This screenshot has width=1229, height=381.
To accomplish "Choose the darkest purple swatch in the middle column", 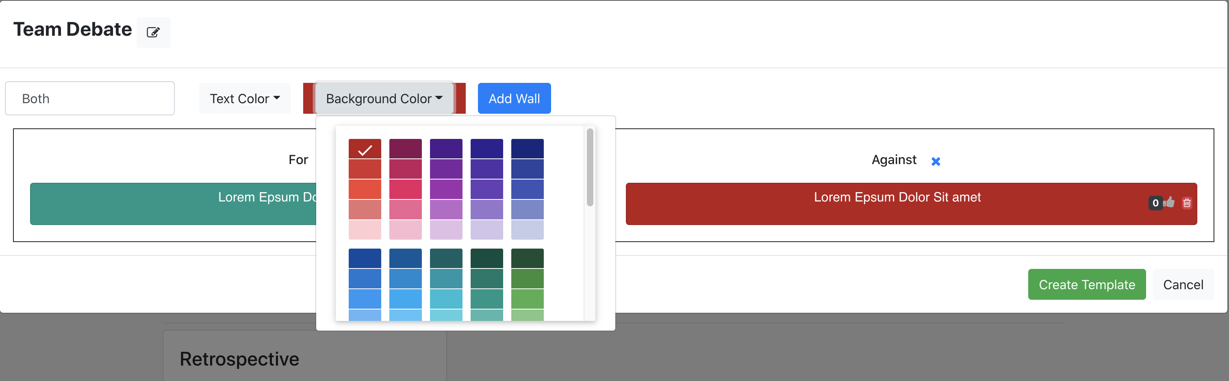I will coord(446,149).
